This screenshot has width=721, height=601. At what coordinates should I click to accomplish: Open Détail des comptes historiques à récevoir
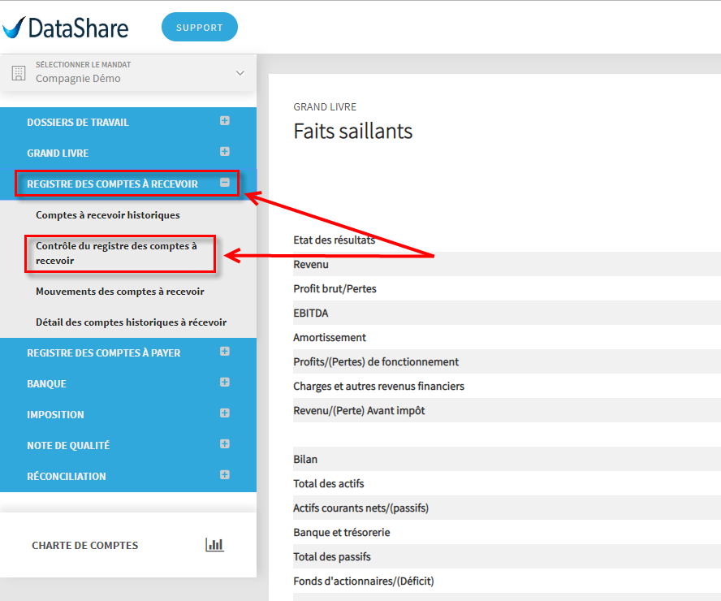click(x=131, y=322)
